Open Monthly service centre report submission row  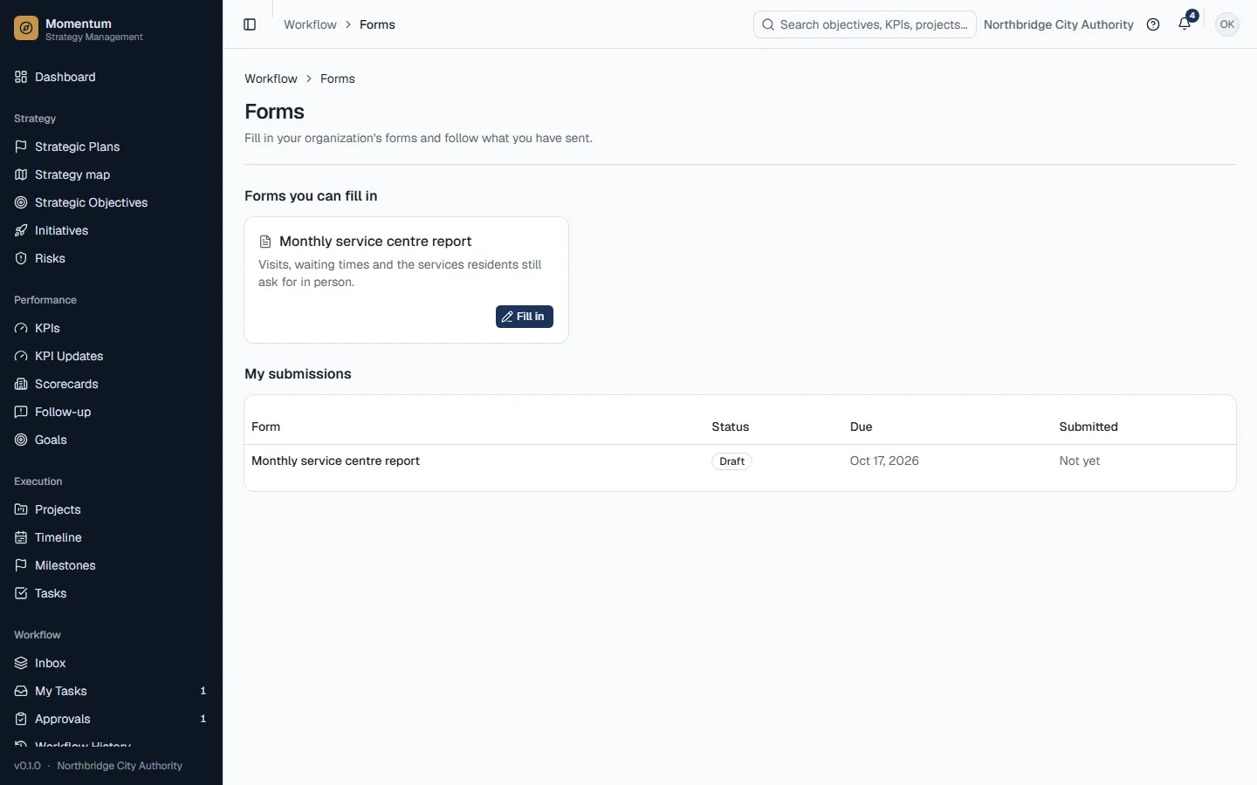[740, 461]
